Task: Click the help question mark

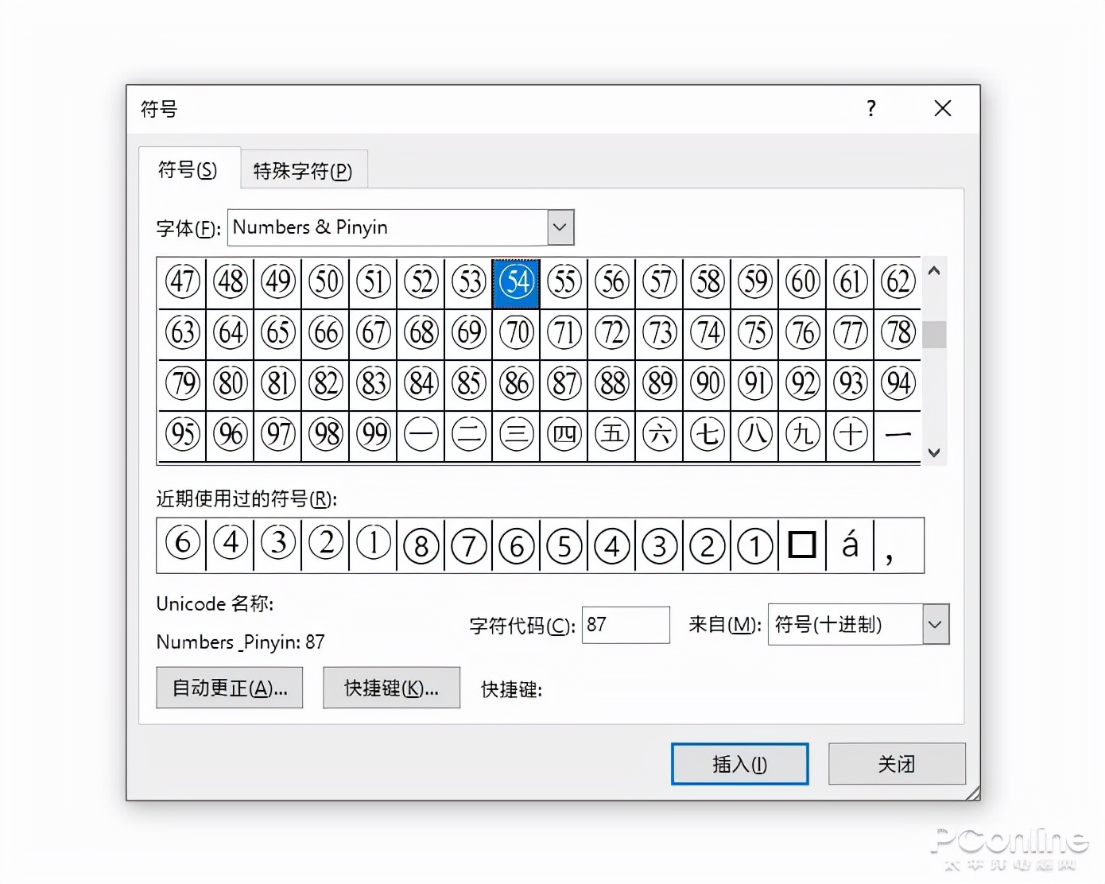Action: pos(870,109)
